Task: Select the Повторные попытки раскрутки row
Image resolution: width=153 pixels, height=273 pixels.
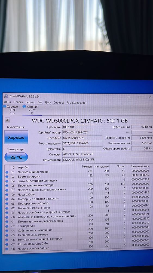Action: click(x=77, y=198)
